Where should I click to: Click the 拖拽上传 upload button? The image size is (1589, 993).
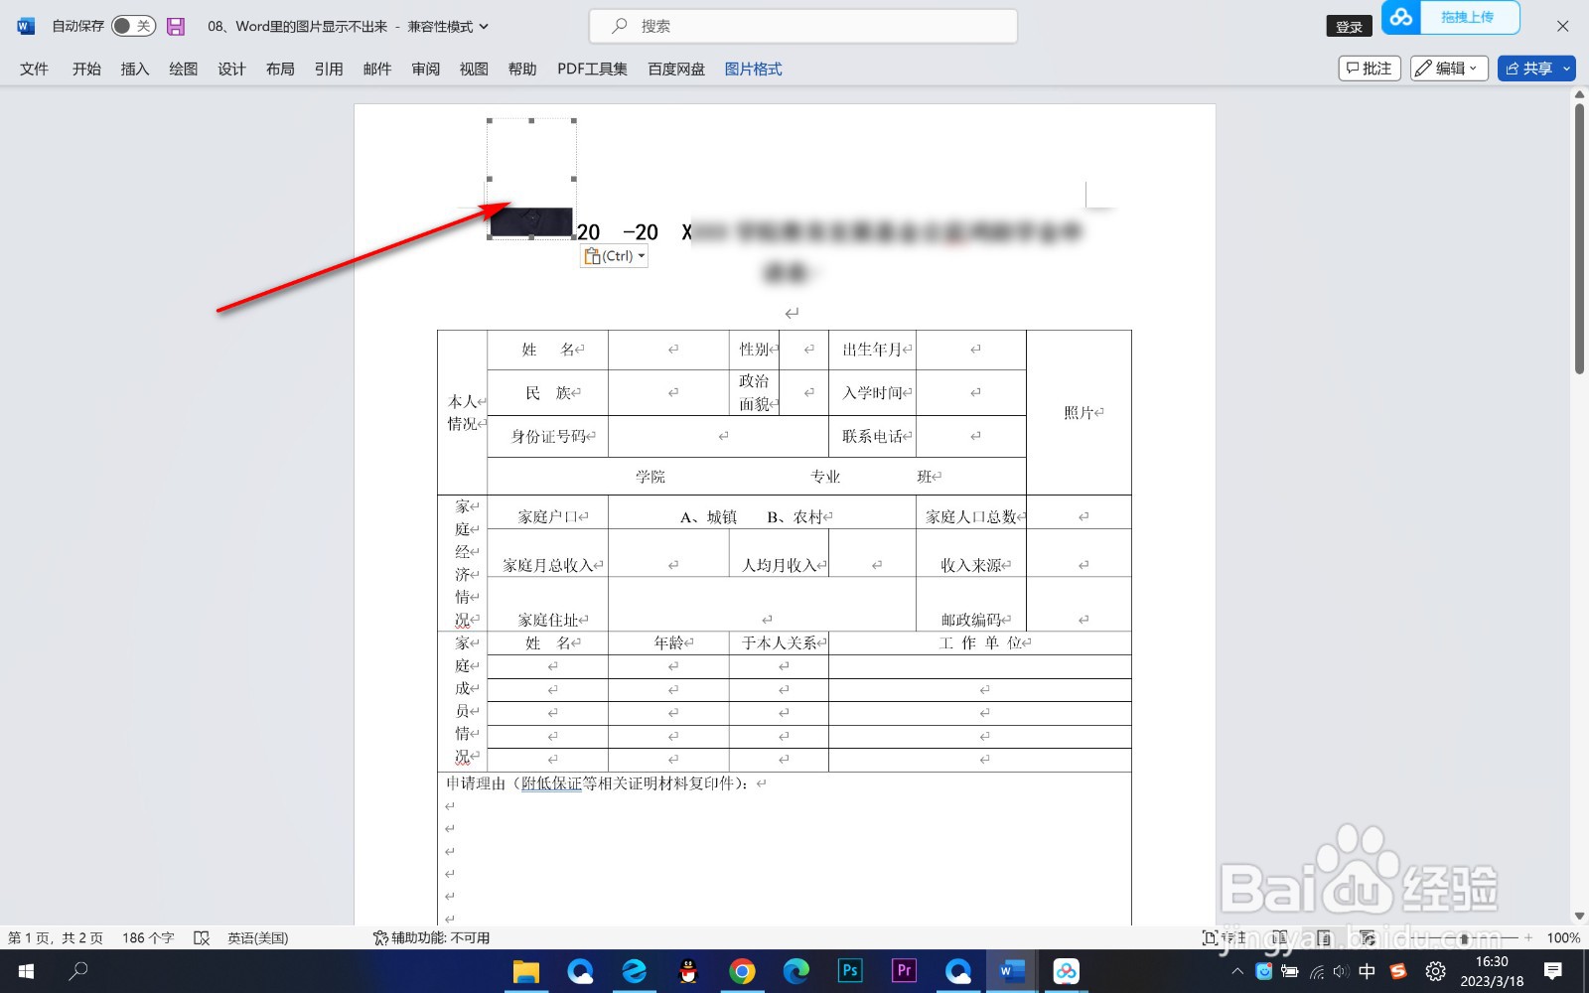pos(1471,18)
